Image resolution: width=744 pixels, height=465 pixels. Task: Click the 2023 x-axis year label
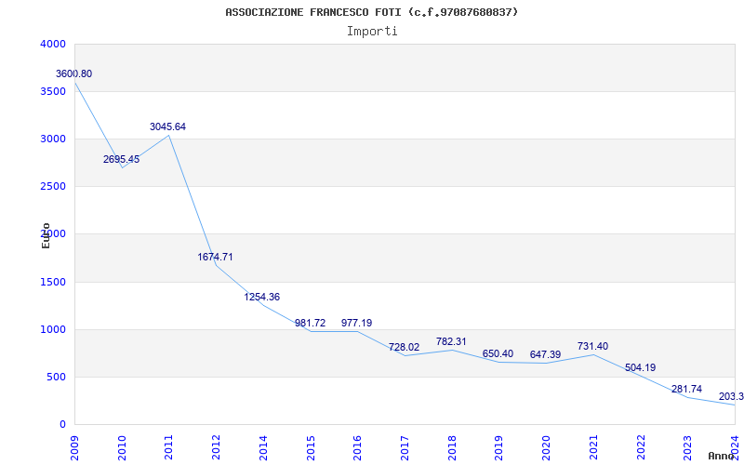coord(687,447)
